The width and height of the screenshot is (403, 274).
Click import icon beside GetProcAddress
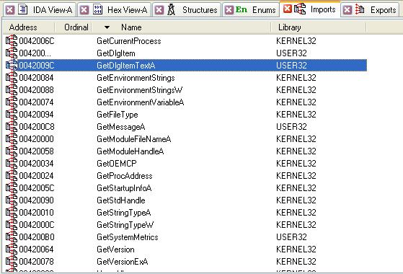coord(12,176)
